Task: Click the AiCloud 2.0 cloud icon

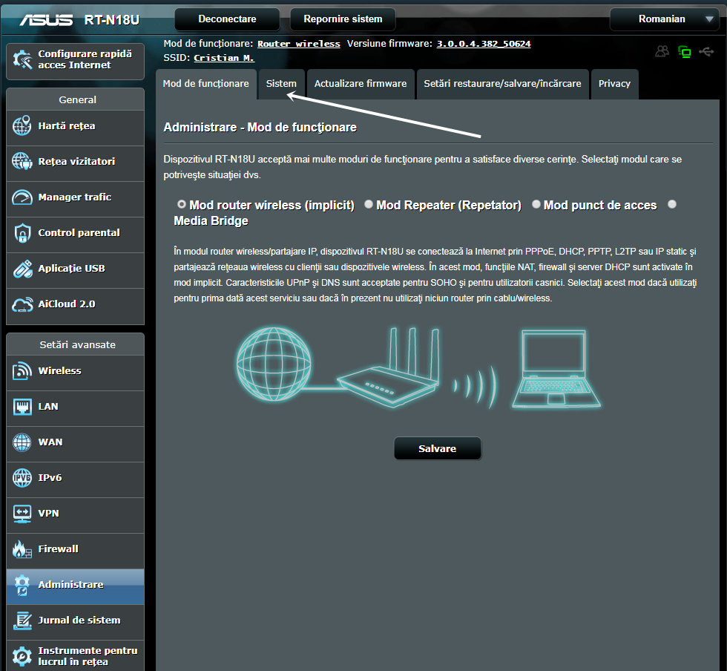Action: click(x=22, y=304)
